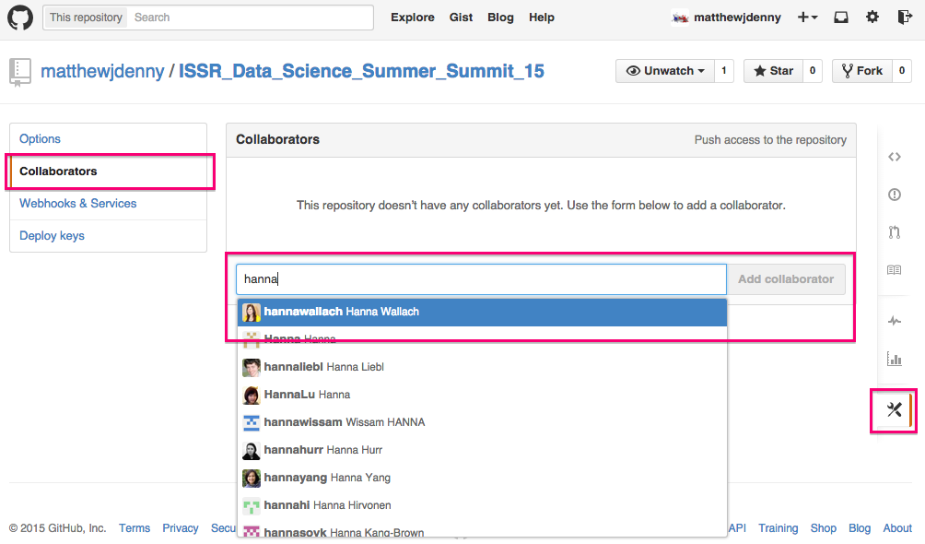Viewport: 925px width, 544px height.
Task: Open the Blog link in header
Action: point(500,18)
